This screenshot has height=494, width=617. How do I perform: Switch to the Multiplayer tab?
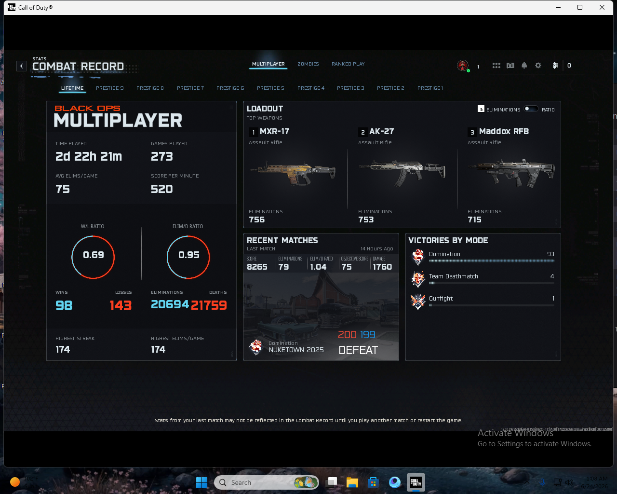268,64
